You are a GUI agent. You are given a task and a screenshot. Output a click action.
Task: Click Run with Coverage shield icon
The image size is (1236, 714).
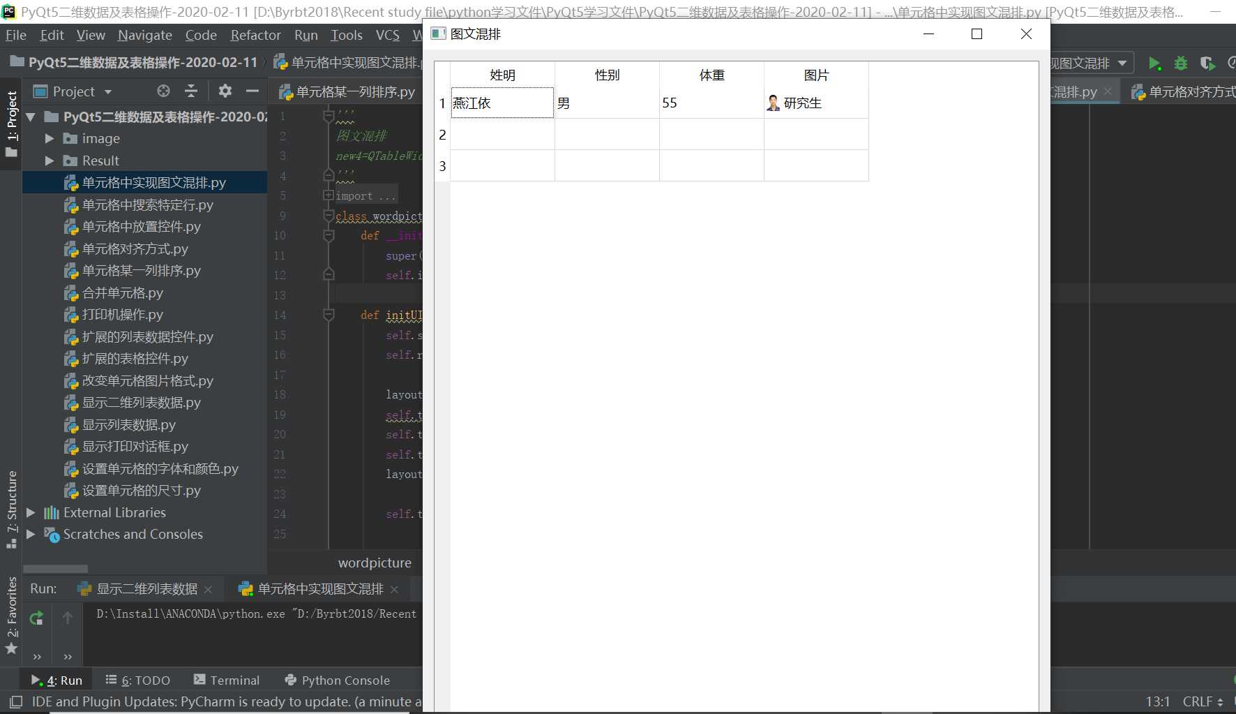coord(1207,64)
